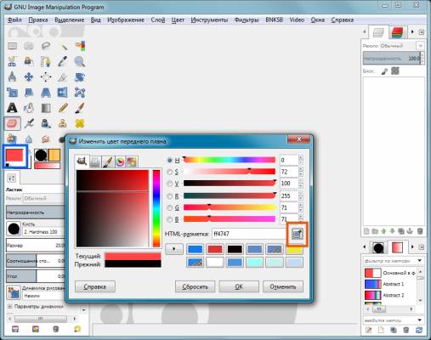Select the S radio button
431x340 pixels.
point(170,172)
